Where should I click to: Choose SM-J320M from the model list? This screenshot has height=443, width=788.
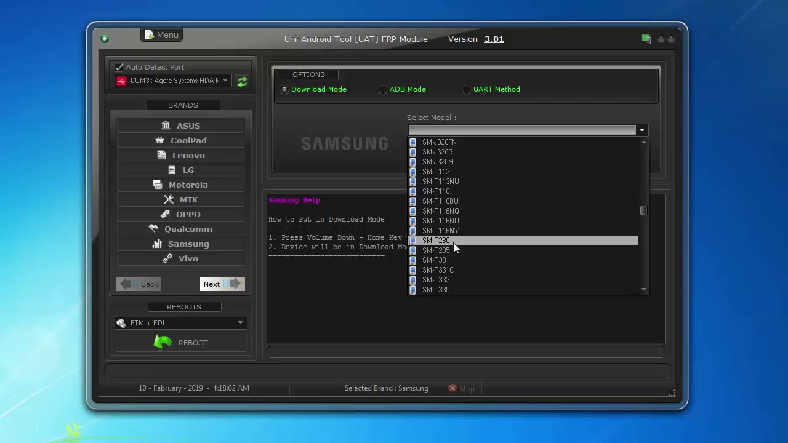[x=523, y=162]
